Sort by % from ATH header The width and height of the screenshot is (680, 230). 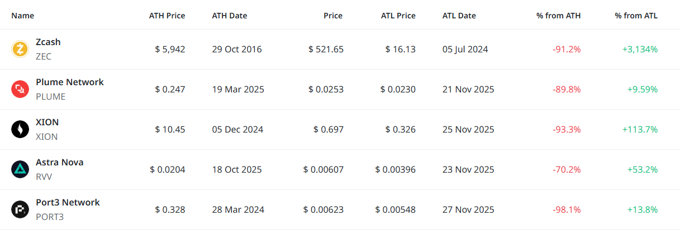[558, 16]
